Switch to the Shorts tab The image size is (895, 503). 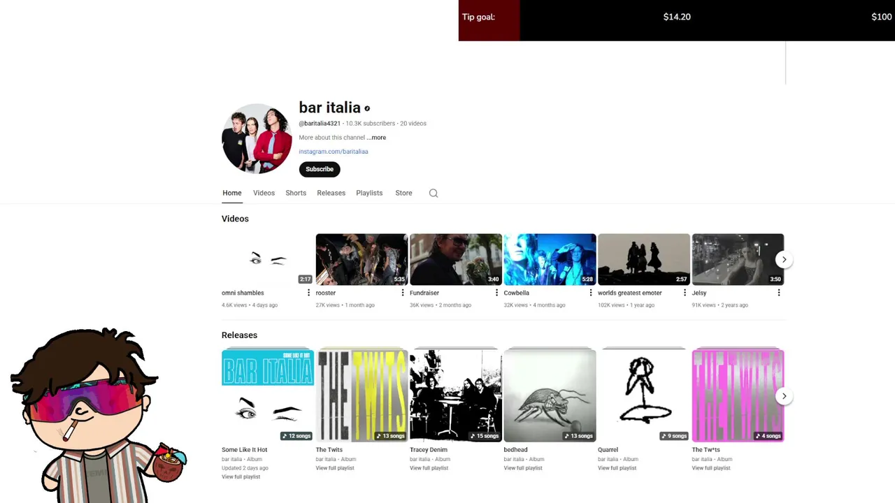296,193
